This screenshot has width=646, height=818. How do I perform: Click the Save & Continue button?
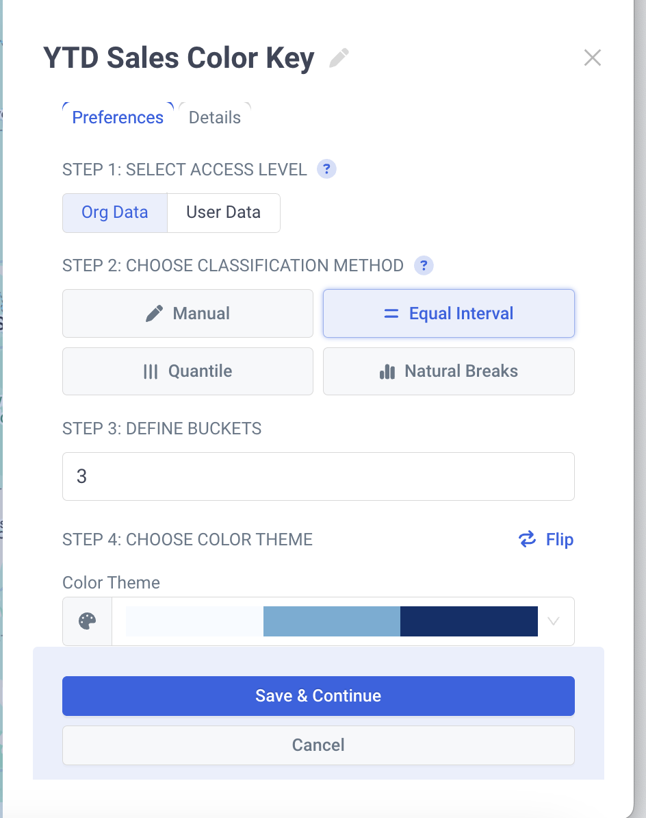click(x=318, y=696)
